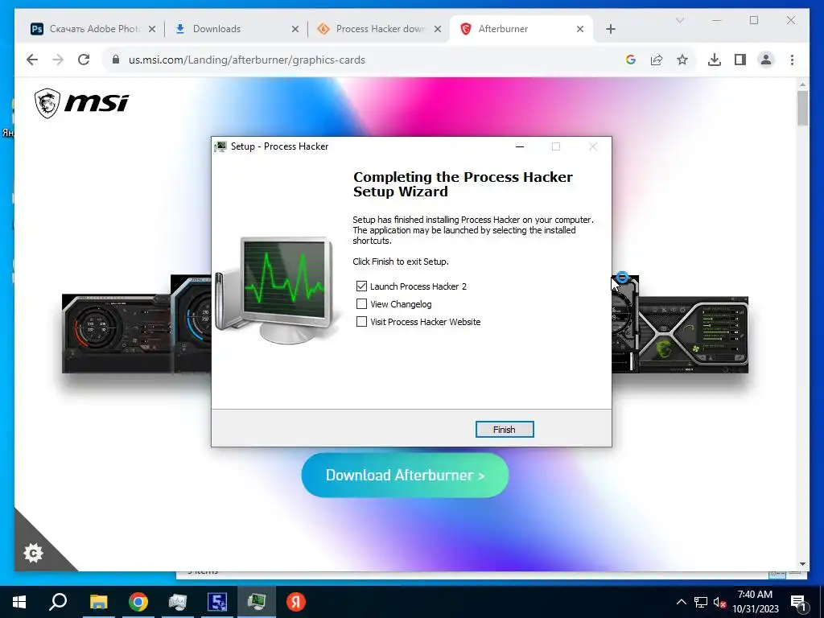The height and width of the screenshot is (618, 824).
Task: Open the tab search dropdown arrow
Action: [x=679, y=20]
